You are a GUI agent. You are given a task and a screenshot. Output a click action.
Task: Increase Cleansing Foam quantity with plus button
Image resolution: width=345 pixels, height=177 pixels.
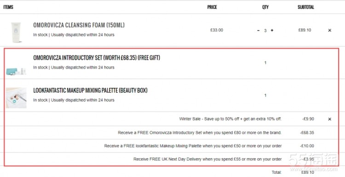tap(272, 30)
